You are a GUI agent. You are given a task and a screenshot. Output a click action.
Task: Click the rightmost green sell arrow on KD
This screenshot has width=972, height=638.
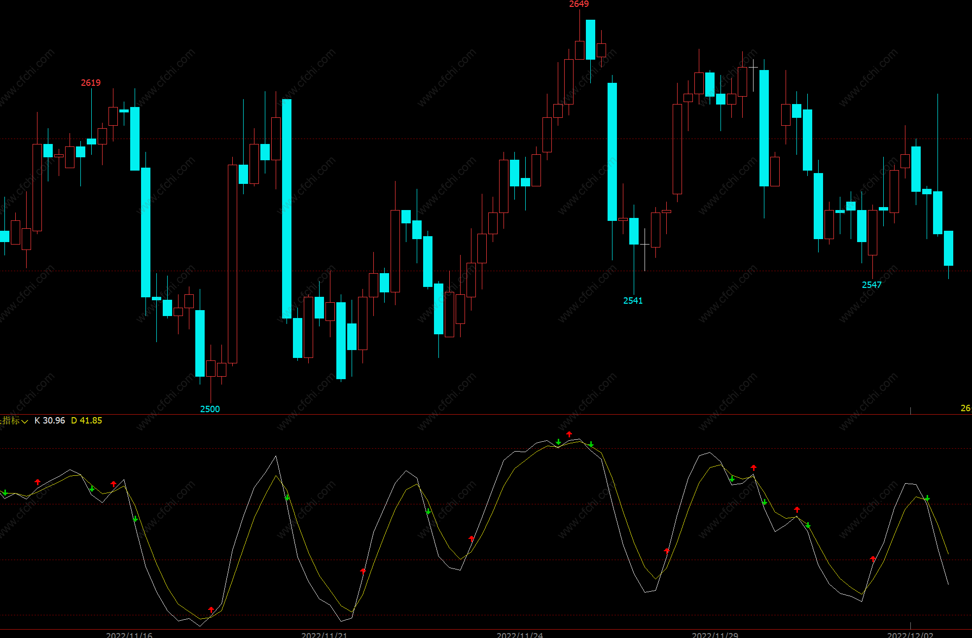click(x=927, y=498)
